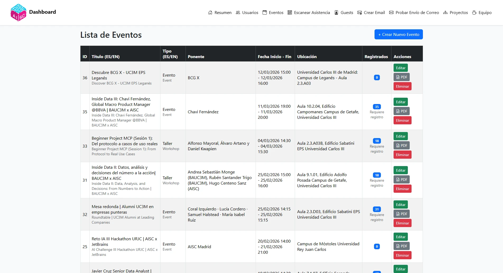Delete the Descubre BCG X event
Screen dimensions: 503x273
(x=403, y=86)
